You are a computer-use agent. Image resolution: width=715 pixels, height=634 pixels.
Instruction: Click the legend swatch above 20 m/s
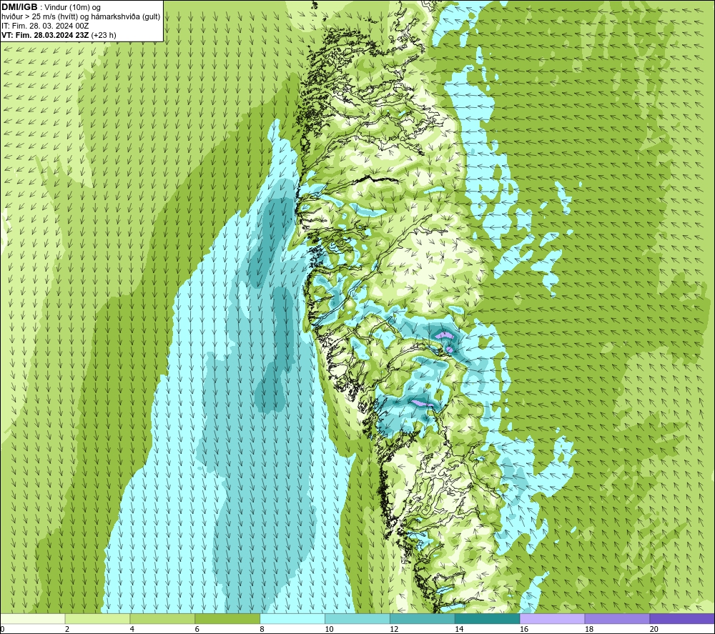tap(682, 618)
